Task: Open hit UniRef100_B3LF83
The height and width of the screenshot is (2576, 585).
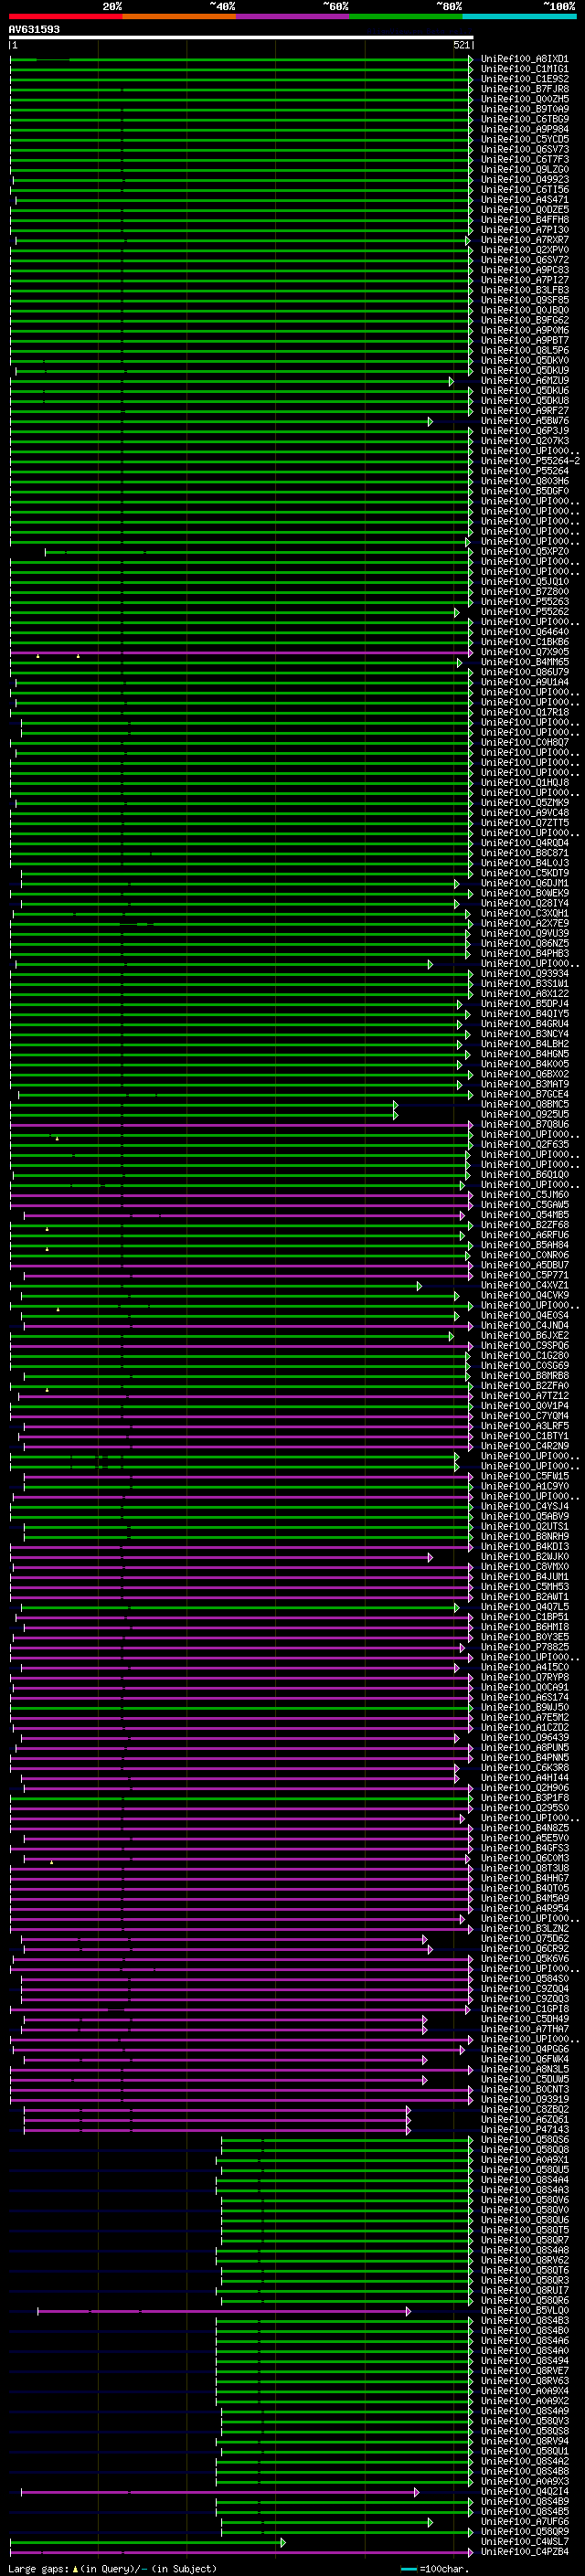Action: [x=524, y=290]
